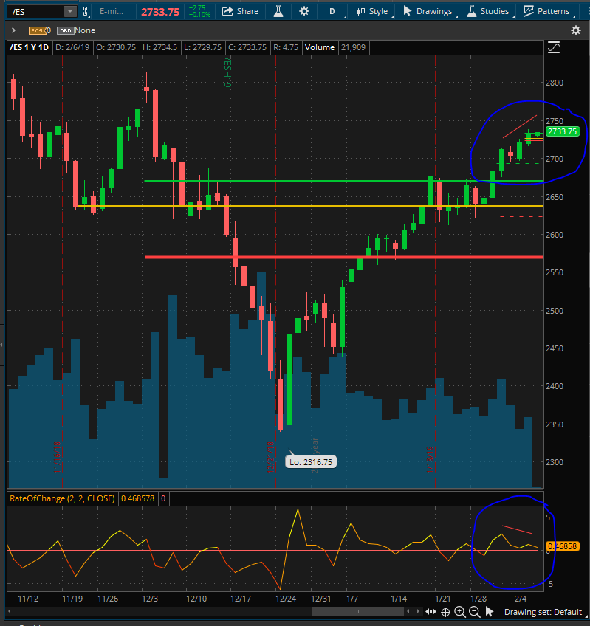Image resolution: width=590 pixels, height=626 pixels.
Task: Click the red 2733.75 price in top bar
Action: 160,12
